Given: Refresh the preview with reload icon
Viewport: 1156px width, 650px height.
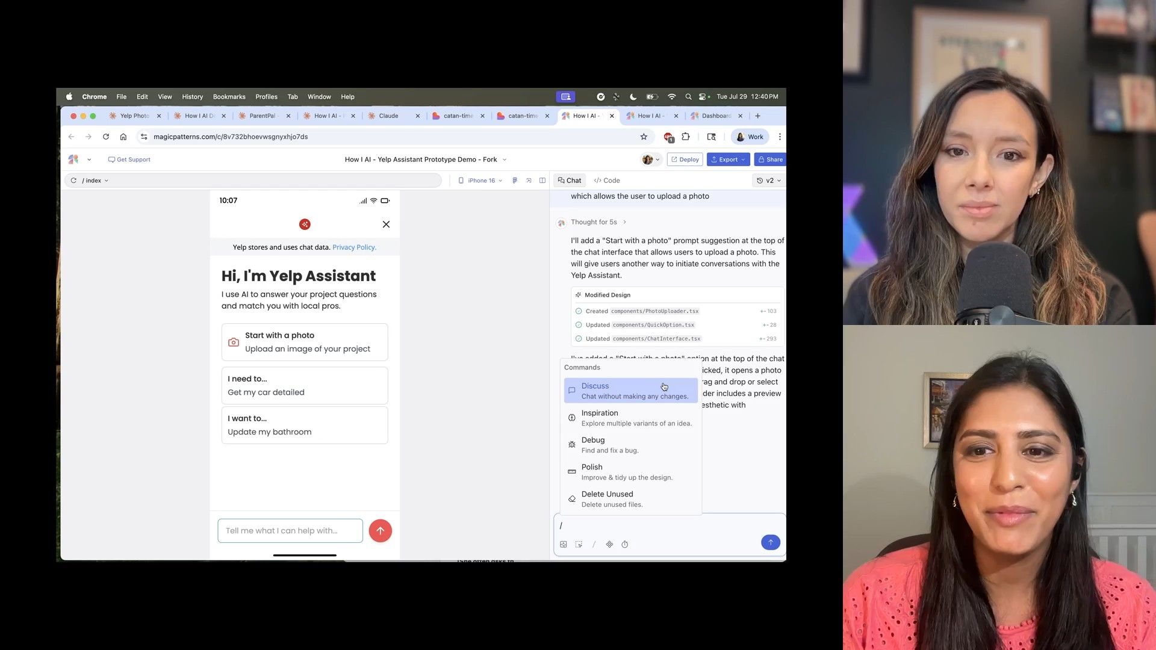Looking at the screenshot, I should (x=73, y=181).
